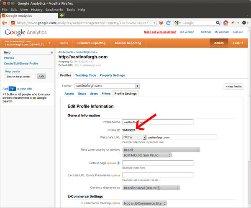
Task: Click the Default page help icon
Action: click(x=118, y=163)
